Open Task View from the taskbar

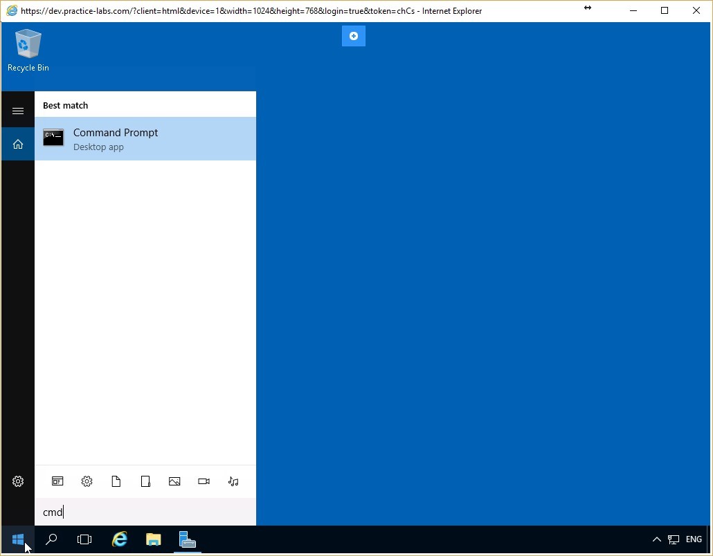tap(84, 540)
